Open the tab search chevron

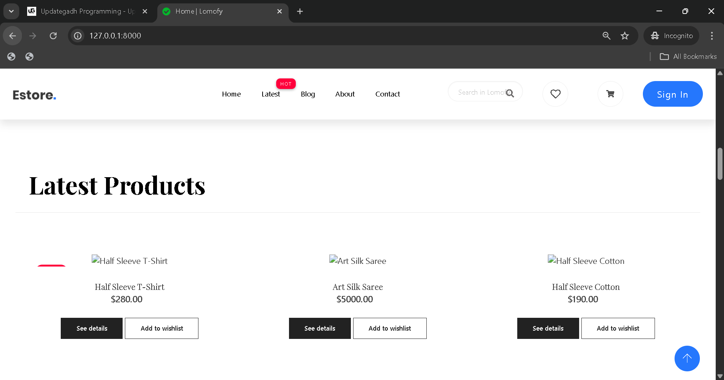[x=11, y=11]
